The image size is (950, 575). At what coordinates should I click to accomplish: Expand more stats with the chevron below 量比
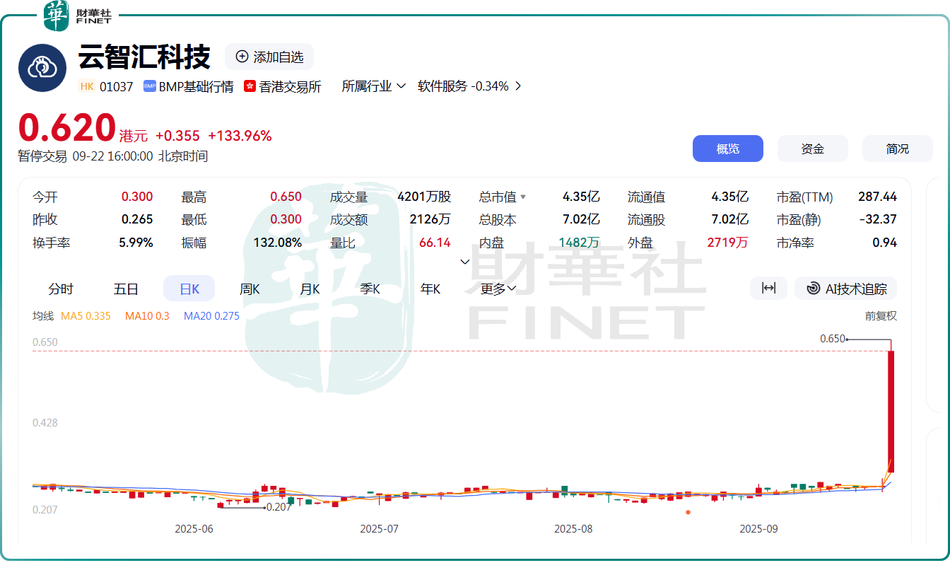pyautogui.click(x=465, y=262)
